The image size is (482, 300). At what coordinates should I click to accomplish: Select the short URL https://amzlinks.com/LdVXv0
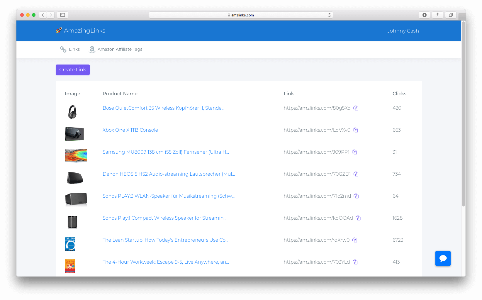coord(317,130)
